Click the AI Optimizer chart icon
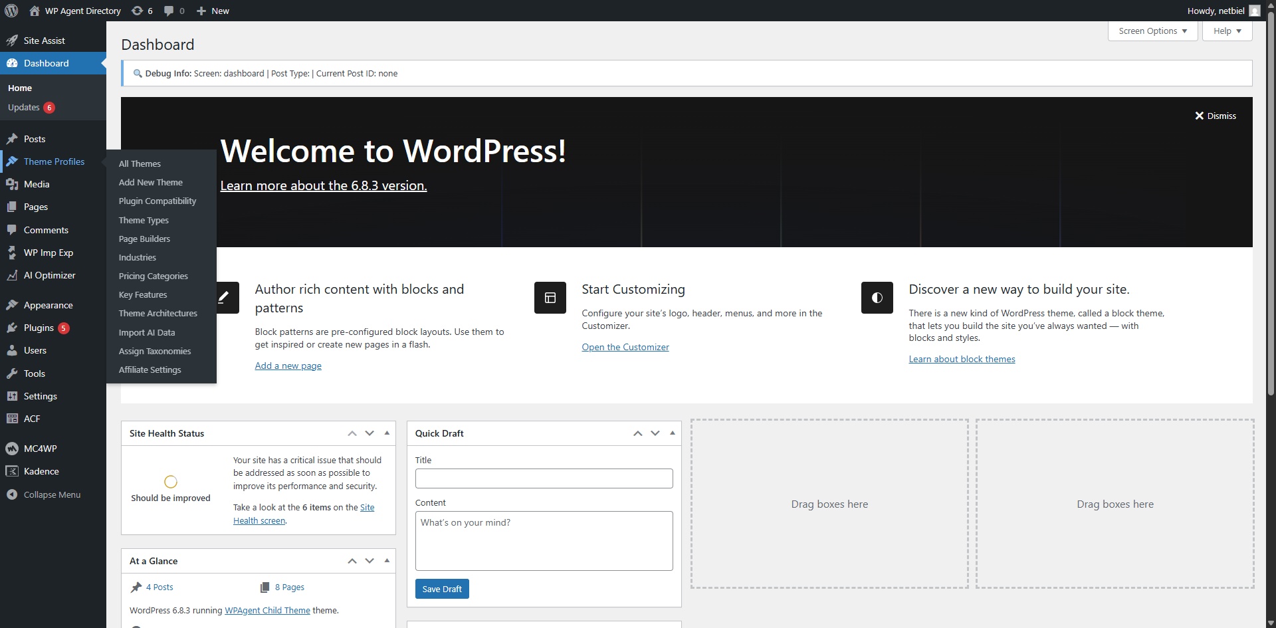The height and width of the screenshot is (628, 1276). [x=11, y=275]
